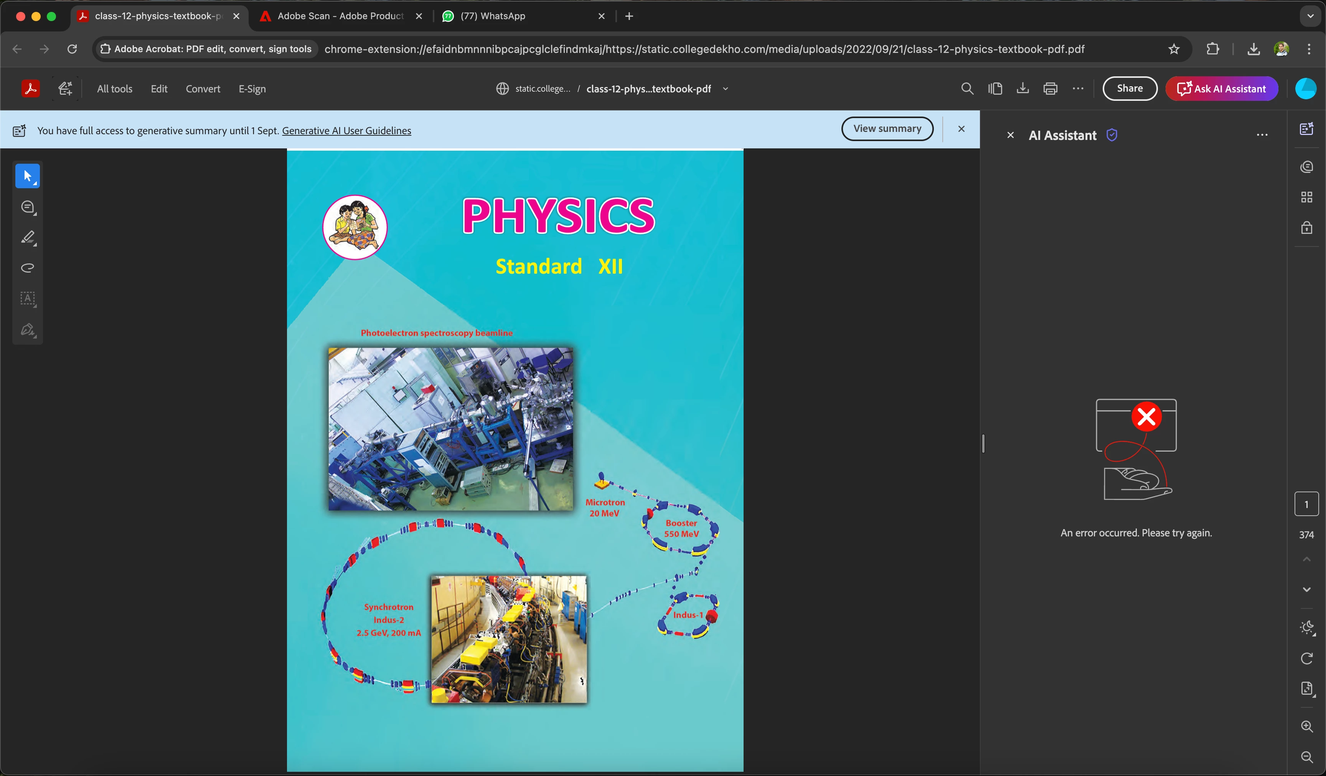Open the All tools menu

[114, 89]
